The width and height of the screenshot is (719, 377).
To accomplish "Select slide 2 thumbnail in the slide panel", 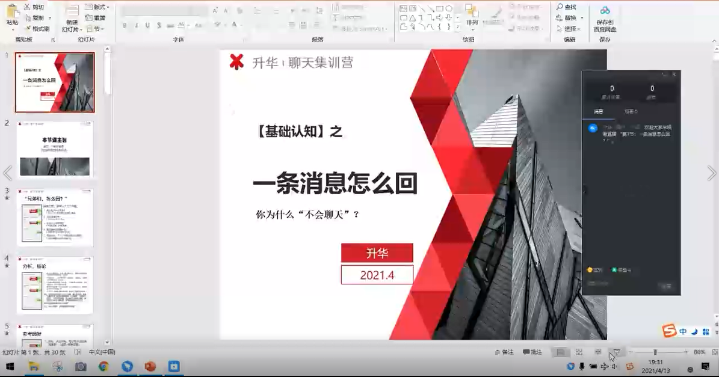I will tap(55, 149).
